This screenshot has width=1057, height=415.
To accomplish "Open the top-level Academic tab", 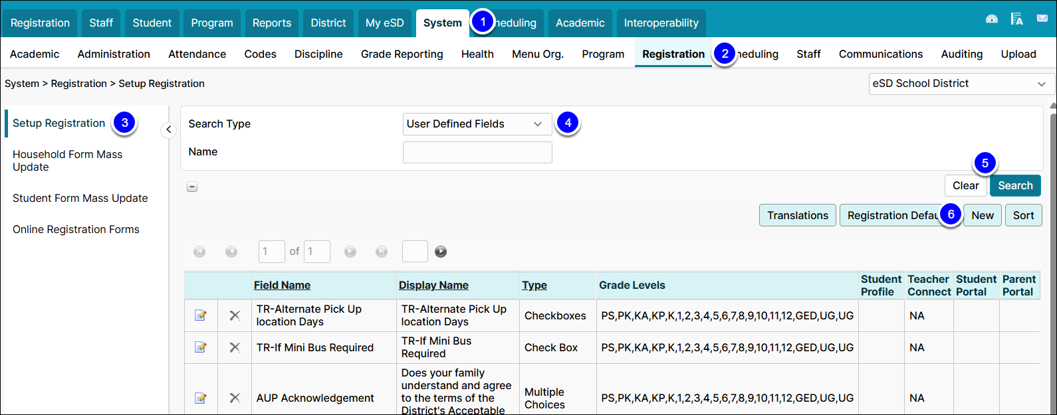I will click(x=580, y=23).
